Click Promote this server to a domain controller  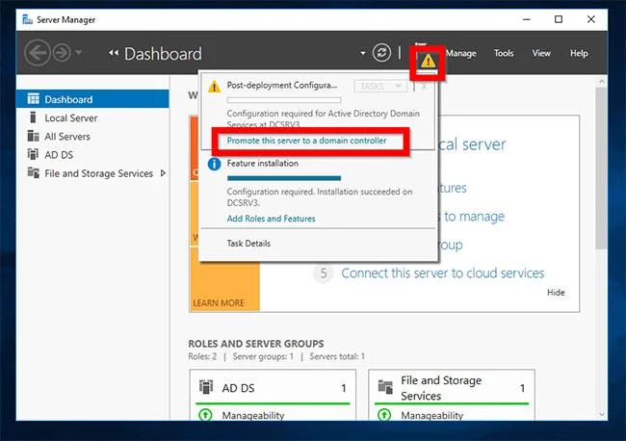[306, 141]
